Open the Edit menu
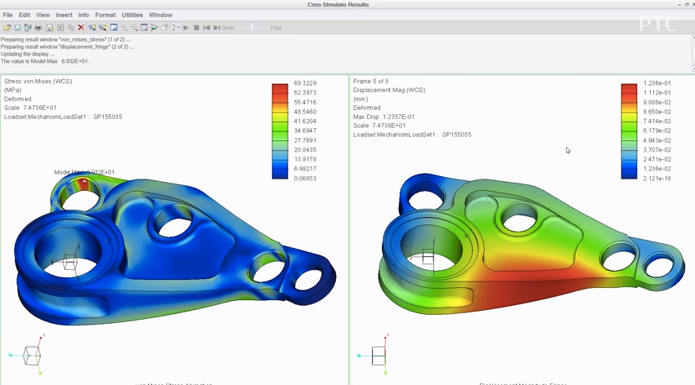Image resolution: width=695 pixels, height=385 pixels. coord(25,15)
